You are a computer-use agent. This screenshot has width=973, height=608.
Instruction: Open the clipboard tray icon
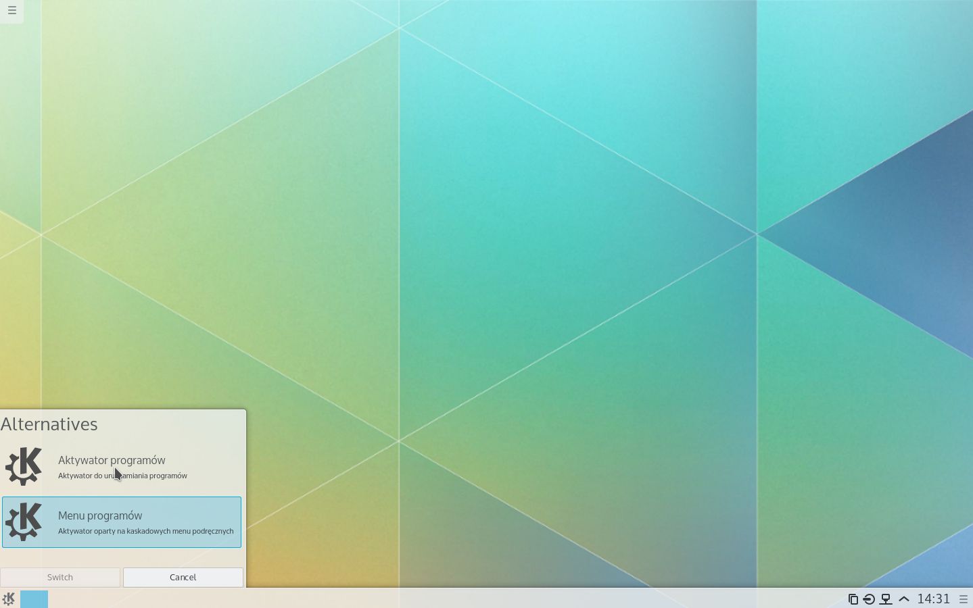(x=853, y=599)
